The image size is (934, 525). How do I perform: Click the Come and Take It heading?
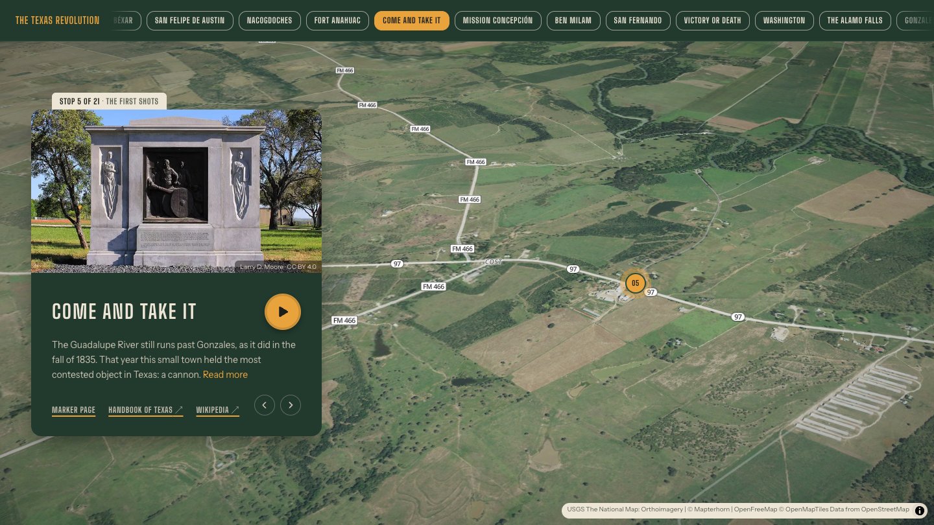[124, 312]
